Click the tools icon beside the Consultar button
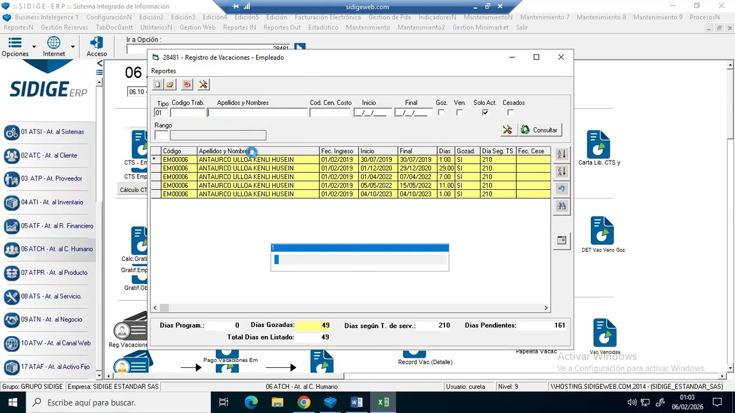This screenshot has height=413, width=735. click(x=508, y=130)
